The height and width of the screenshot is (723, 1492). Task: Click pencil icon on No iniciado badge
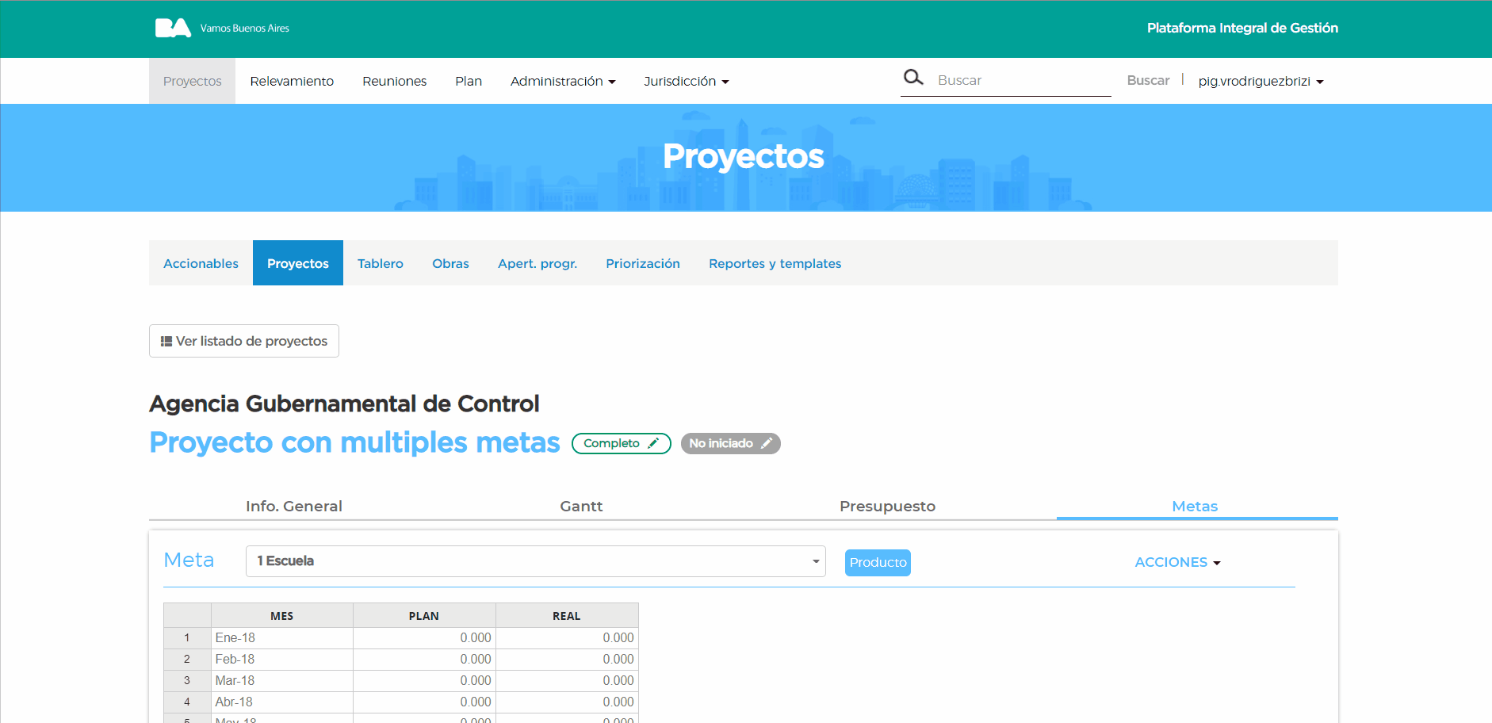[766, 443]
